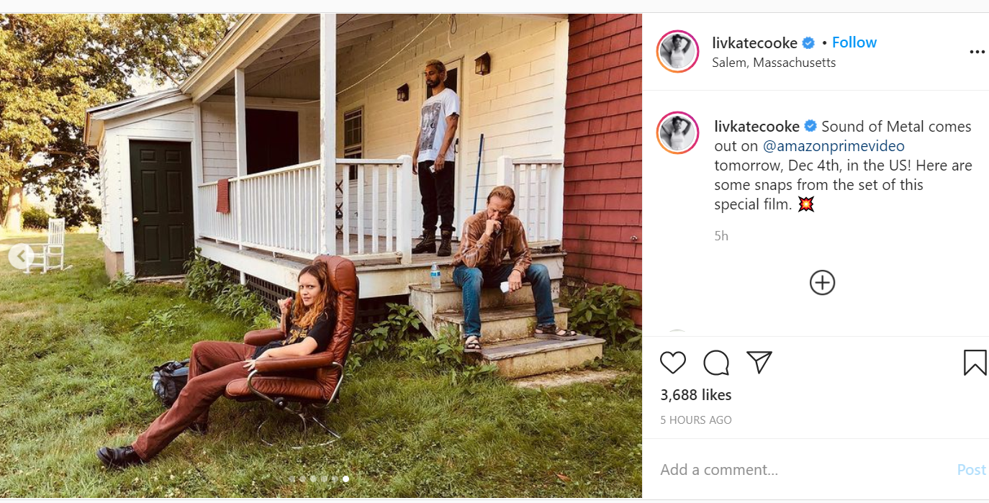989x503 pixels.
Task: Follow livkatecooke
Action: click(854, 42)
